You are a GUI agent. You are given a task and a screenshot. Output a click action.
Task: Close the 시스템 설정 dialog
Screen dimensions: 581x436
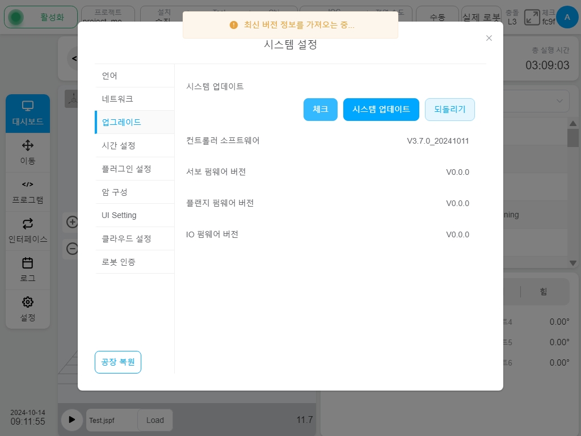coord(489,38)
